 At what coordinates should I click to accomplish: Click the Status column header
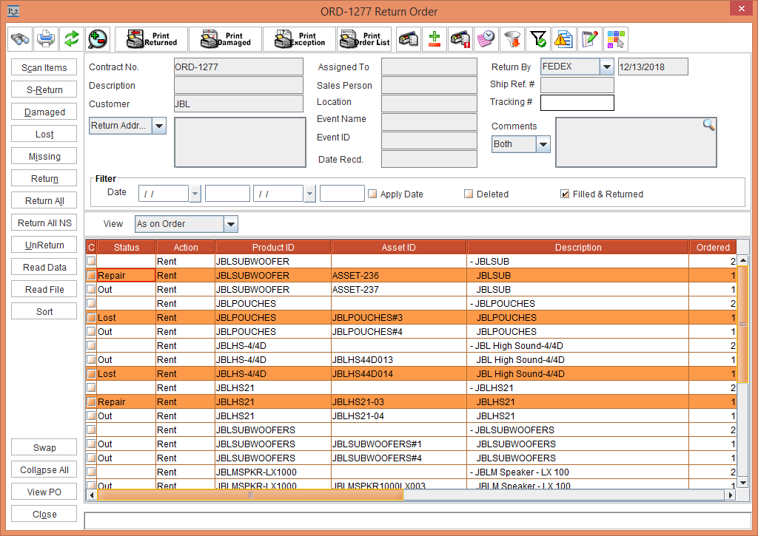[x=126, y=247]
